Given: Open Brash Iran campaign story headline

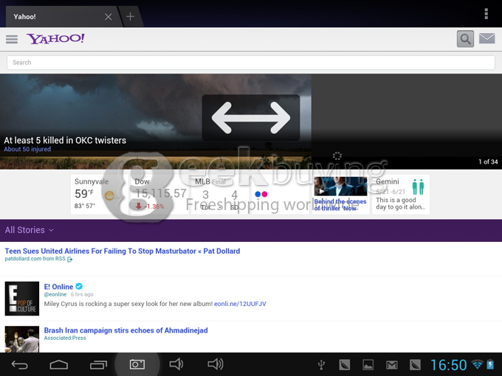Looking at the screenshot, I should coord(125,330).
